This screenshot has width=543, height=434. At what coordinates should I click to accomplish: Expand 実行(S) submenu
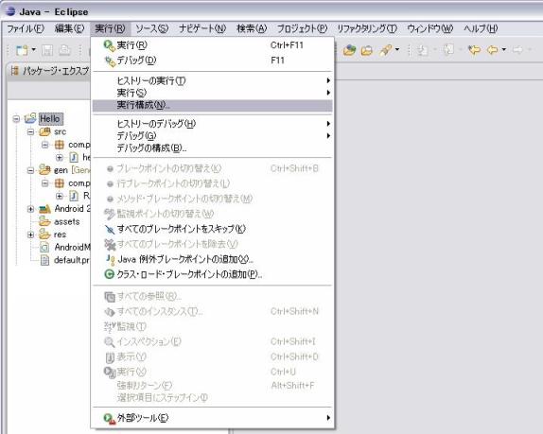pyautogui.click(x=212, y=93)
